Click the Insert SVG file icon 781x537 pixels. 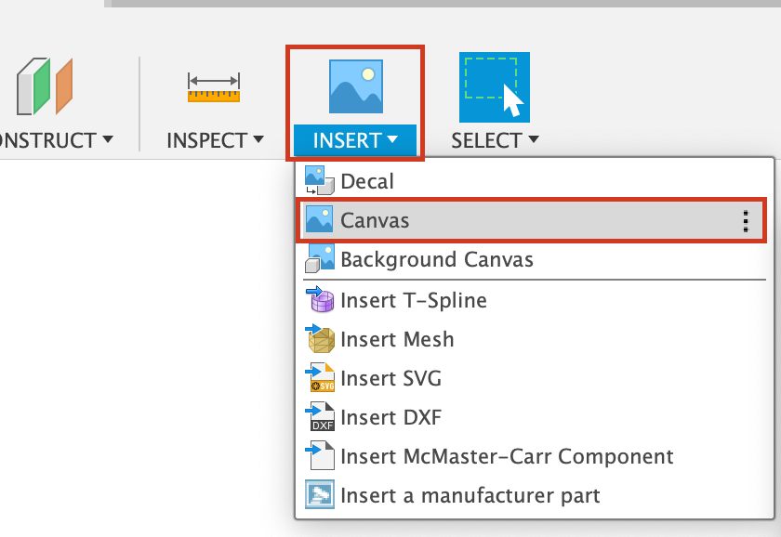[320, 378]
